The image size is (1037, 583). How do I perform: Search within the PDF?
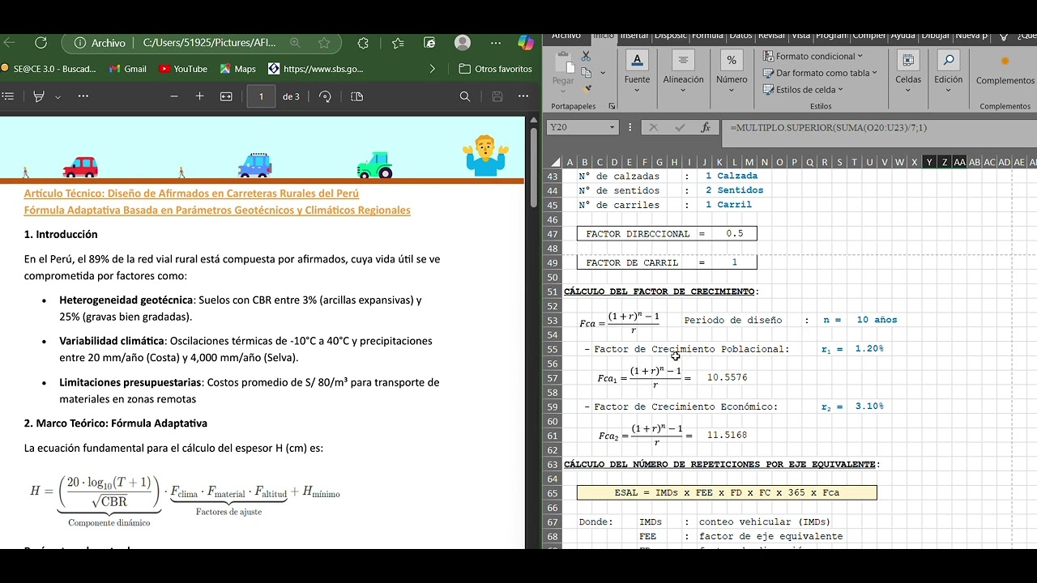(465, 96)
